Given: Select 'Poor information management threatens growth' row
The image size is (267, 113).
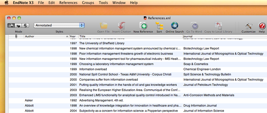Looking at the screenshot, I should click(138, 54).
